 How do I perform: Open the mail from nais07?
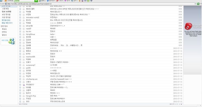click(x=28, y=29)
